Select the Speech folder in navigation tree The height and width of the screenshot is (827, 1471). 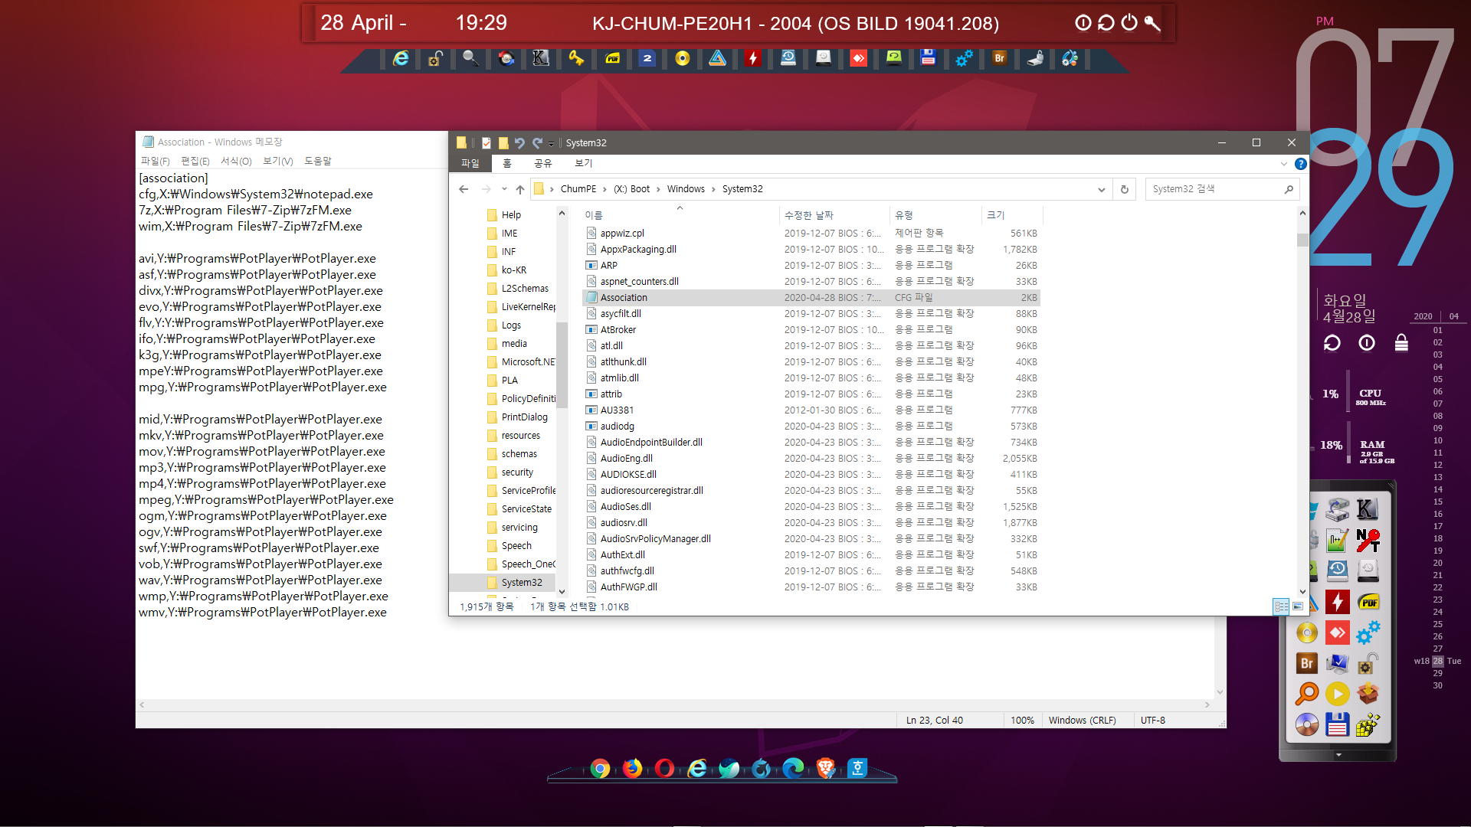point(516,545)
